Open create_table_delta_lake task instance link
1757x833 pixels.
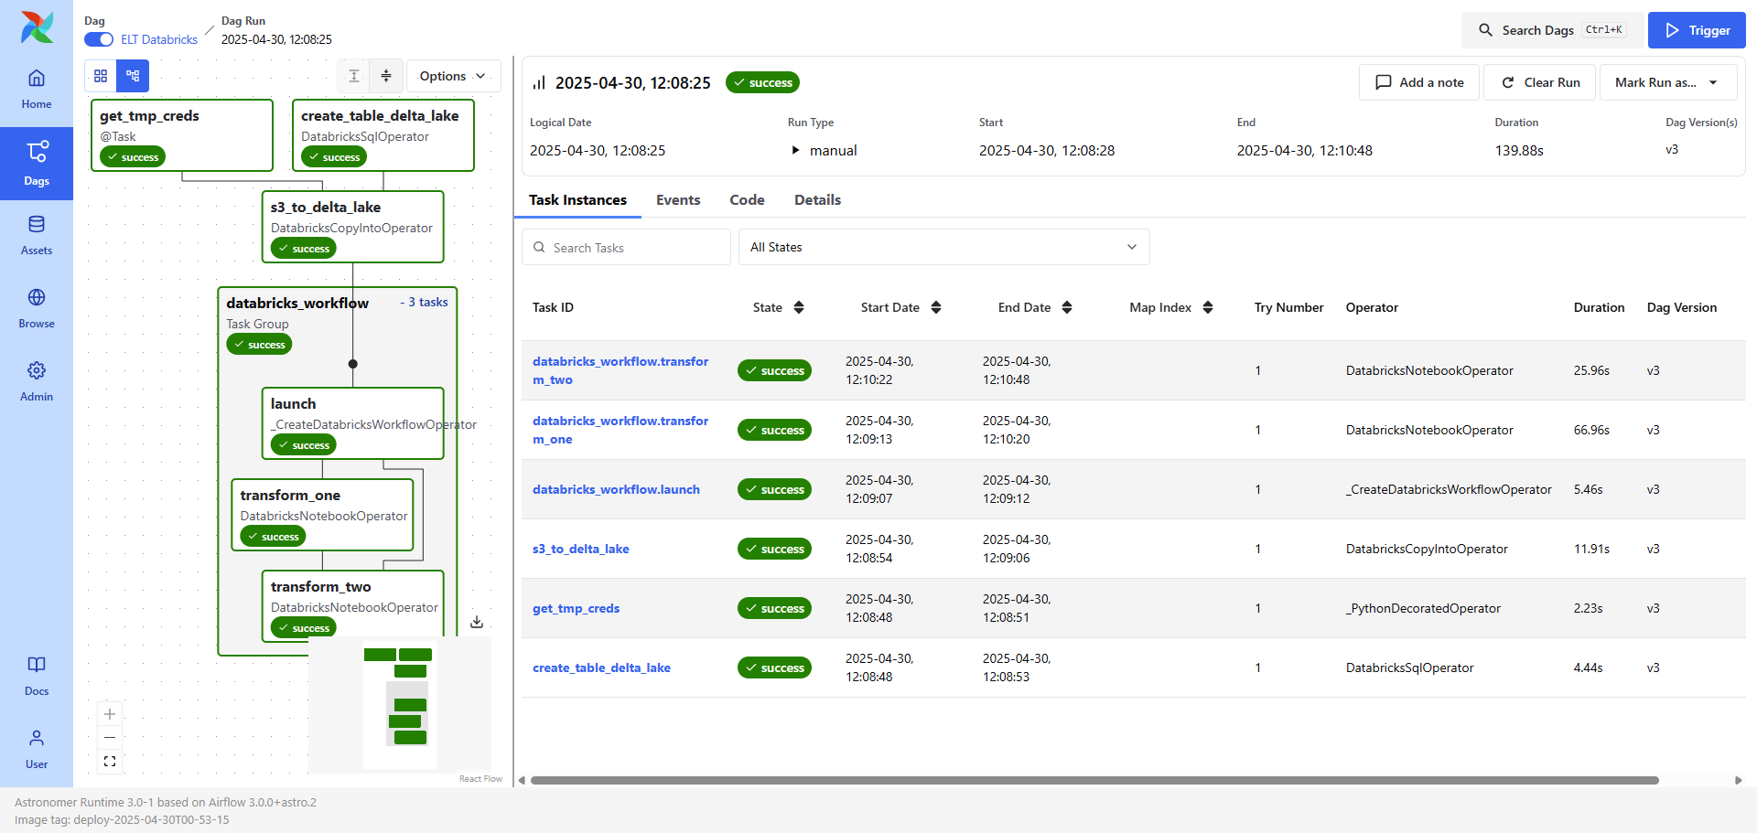(601, 667)
